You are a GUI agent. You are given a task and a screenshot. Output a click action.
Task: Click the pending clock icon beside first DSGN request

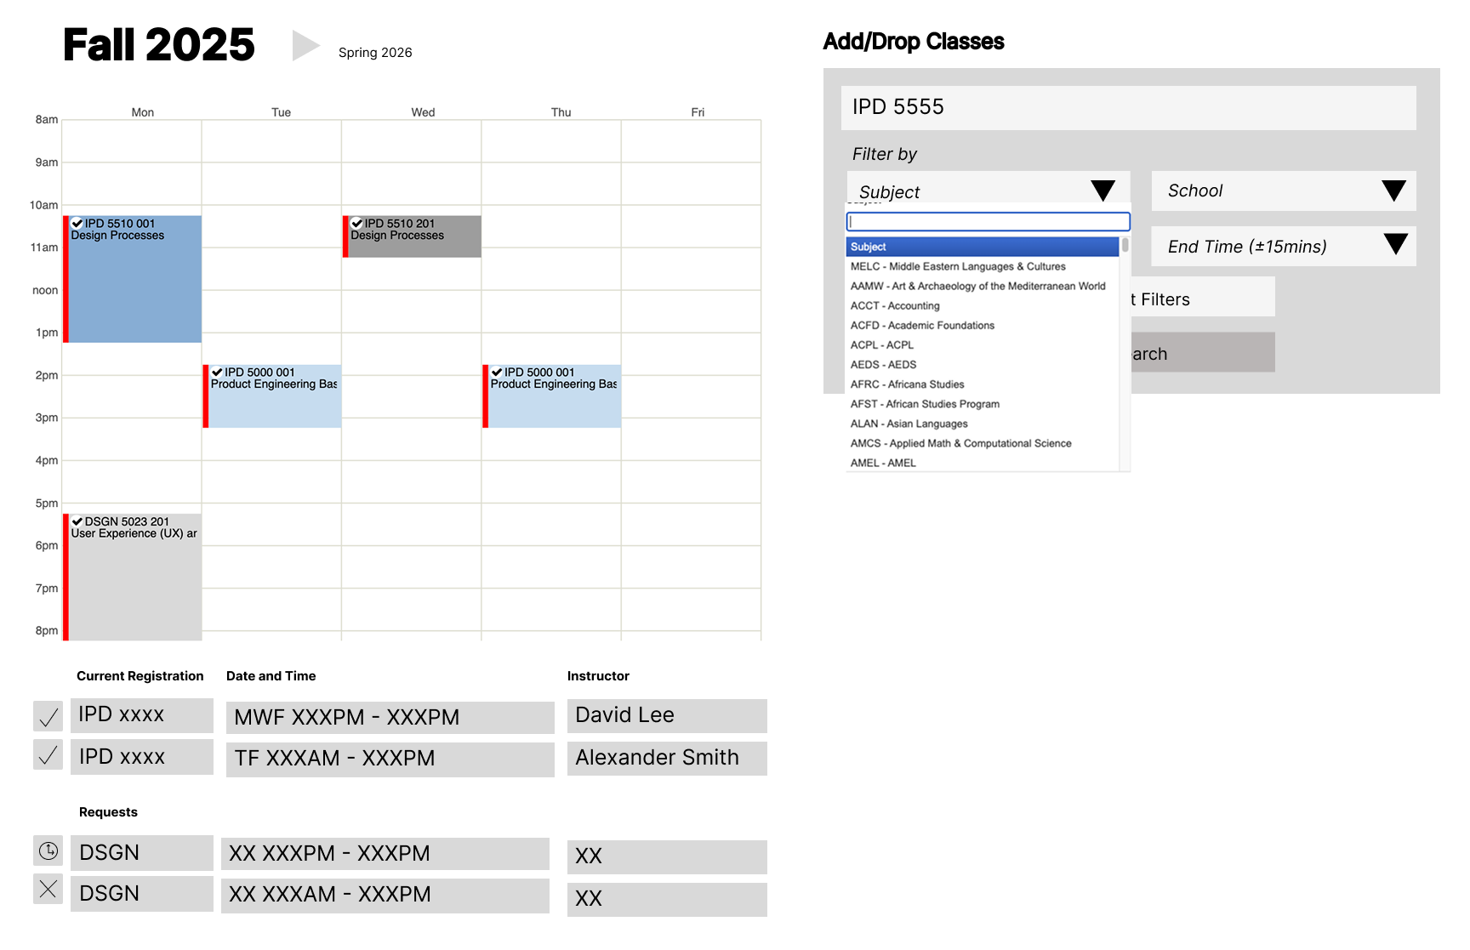pos(48,850)
